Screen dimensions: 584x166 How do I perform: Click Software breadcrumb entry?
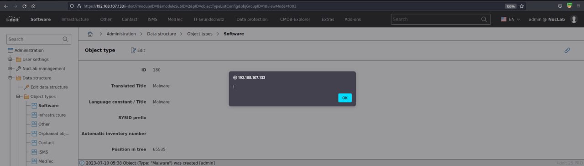[x=234, y=34]
